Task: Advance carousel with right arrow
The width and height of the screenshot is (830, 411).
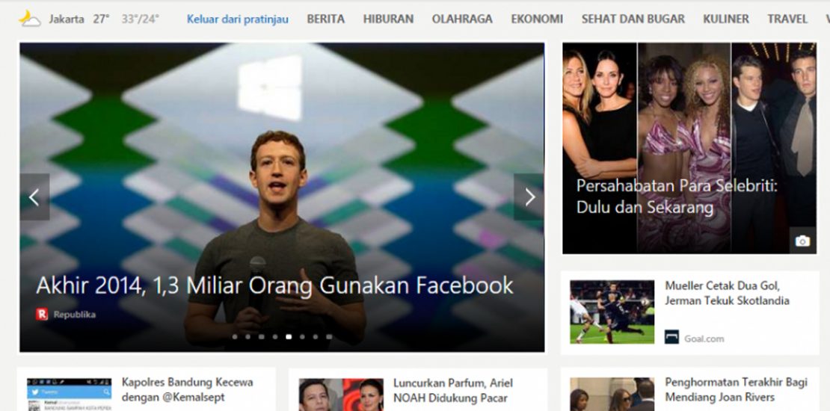Action: click(529, 197)
